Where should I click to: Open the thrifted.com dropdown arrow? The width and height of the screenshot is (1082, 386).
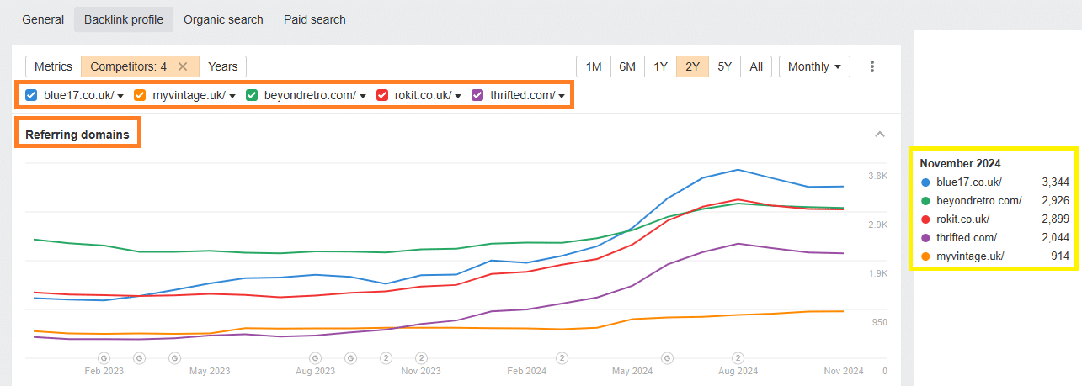click(562, 96)
